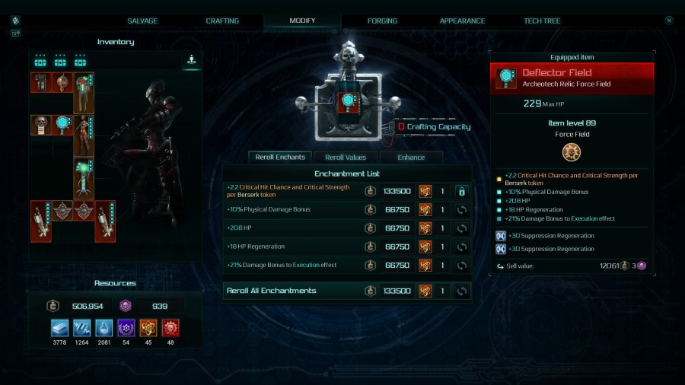Open the Salvage tab

(142, 21)
